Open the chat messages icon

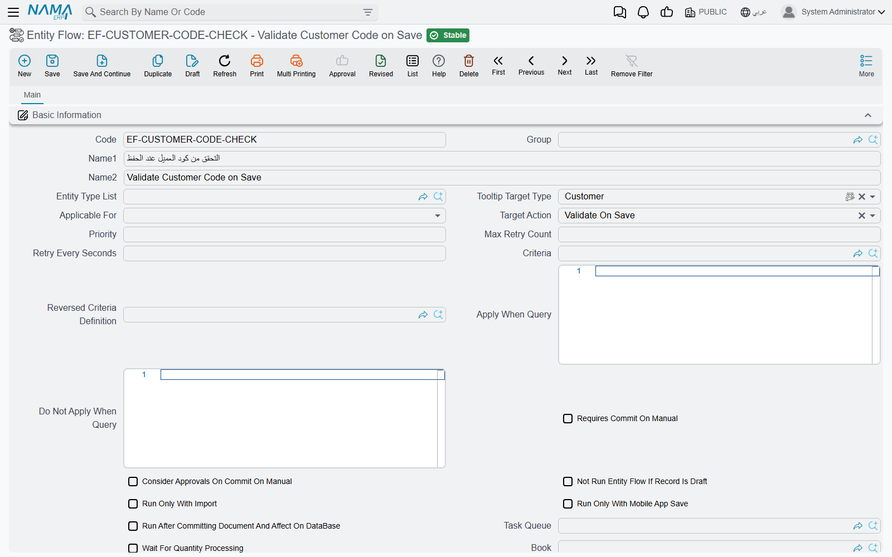coord(619,12)
